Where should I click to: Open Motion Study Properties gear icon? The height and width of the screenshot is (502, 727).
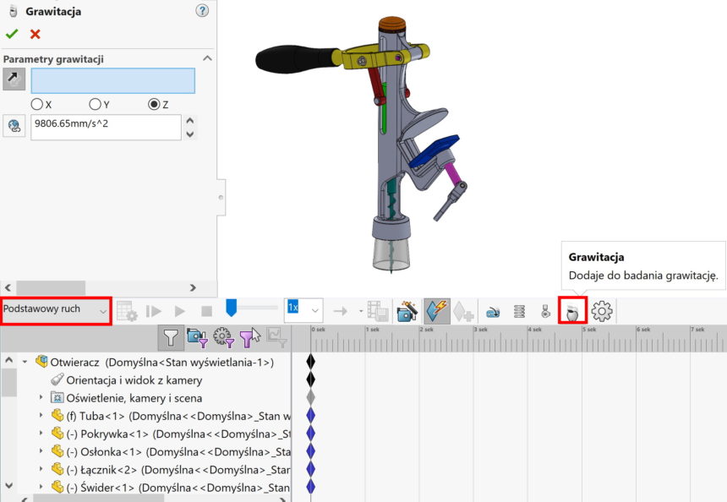[x=602, y=310]
